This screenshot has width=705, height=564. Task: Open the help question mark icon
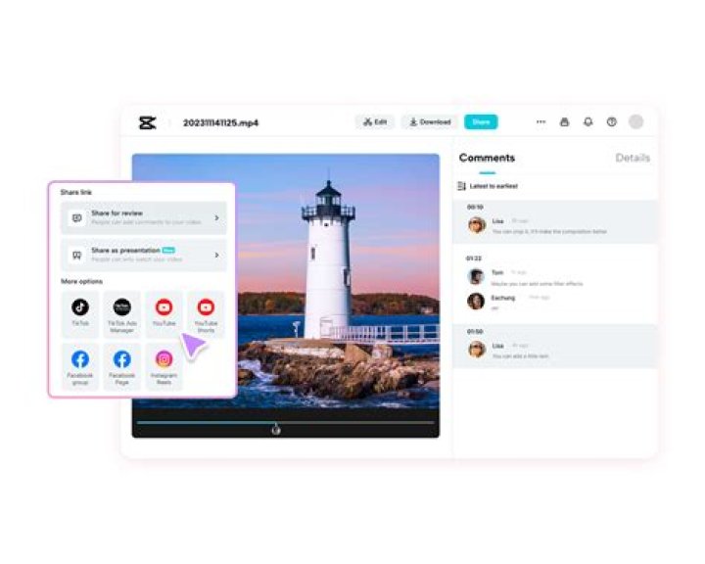611,121
